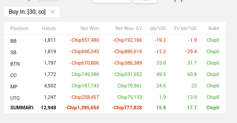Sort by Position column header
237x123 pixels.
click(x=19, y=28)
